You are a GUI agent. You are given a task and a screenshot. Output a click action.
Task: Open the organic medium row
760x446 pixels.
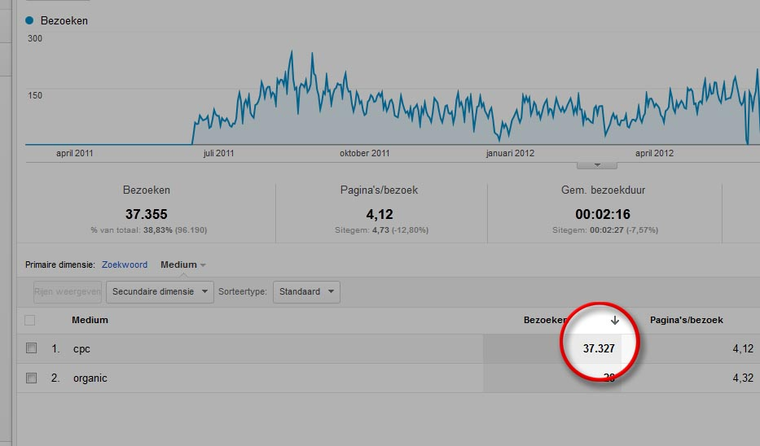[x=90, y=378]
